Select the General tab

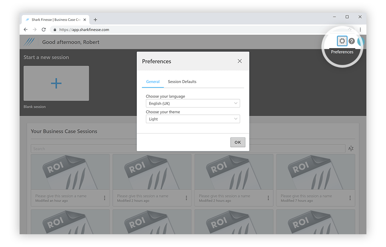(153, 82)
